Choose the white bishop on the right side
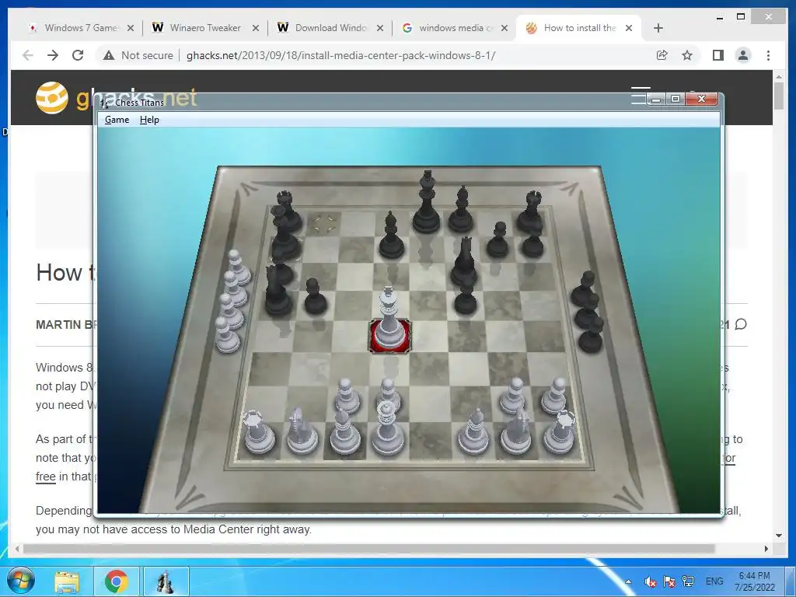Image resolution: width=796 pixels, height=597 pixels. [x=473, y=432]
